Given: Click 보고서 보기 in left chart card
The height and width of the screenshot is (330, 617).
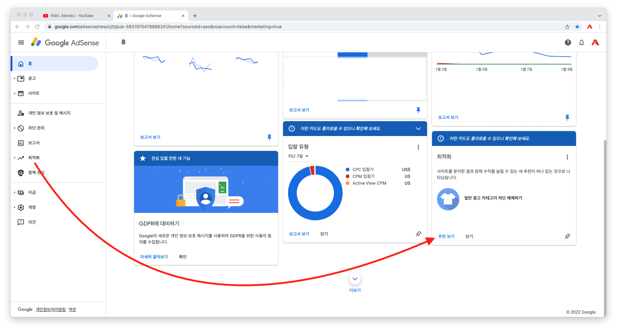Looking at the screenshot, I should (x=150, y=137).
